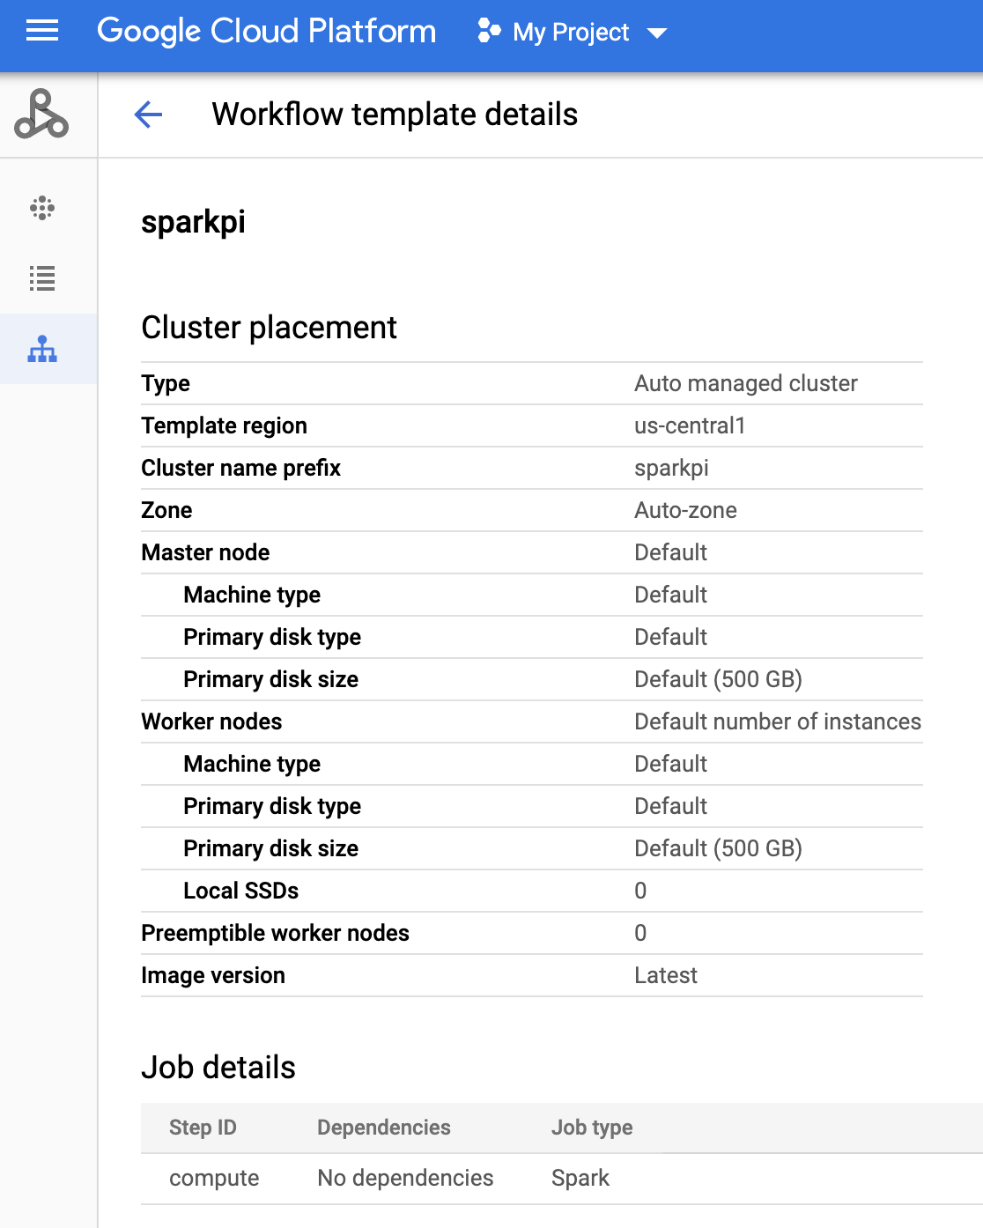Click the project hexagon icon beside My Project

coord(488,32)
